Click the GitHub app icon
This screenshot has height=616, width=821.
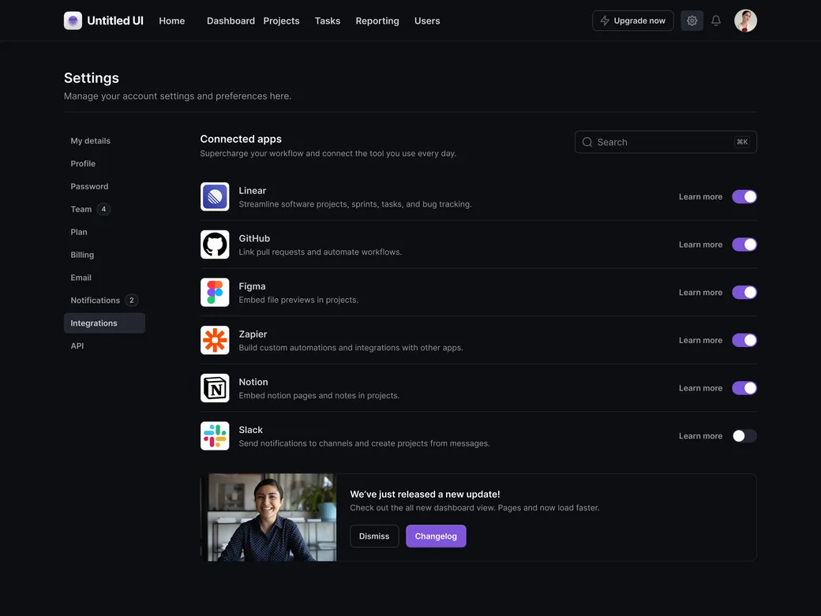click(x=215, y=245)
